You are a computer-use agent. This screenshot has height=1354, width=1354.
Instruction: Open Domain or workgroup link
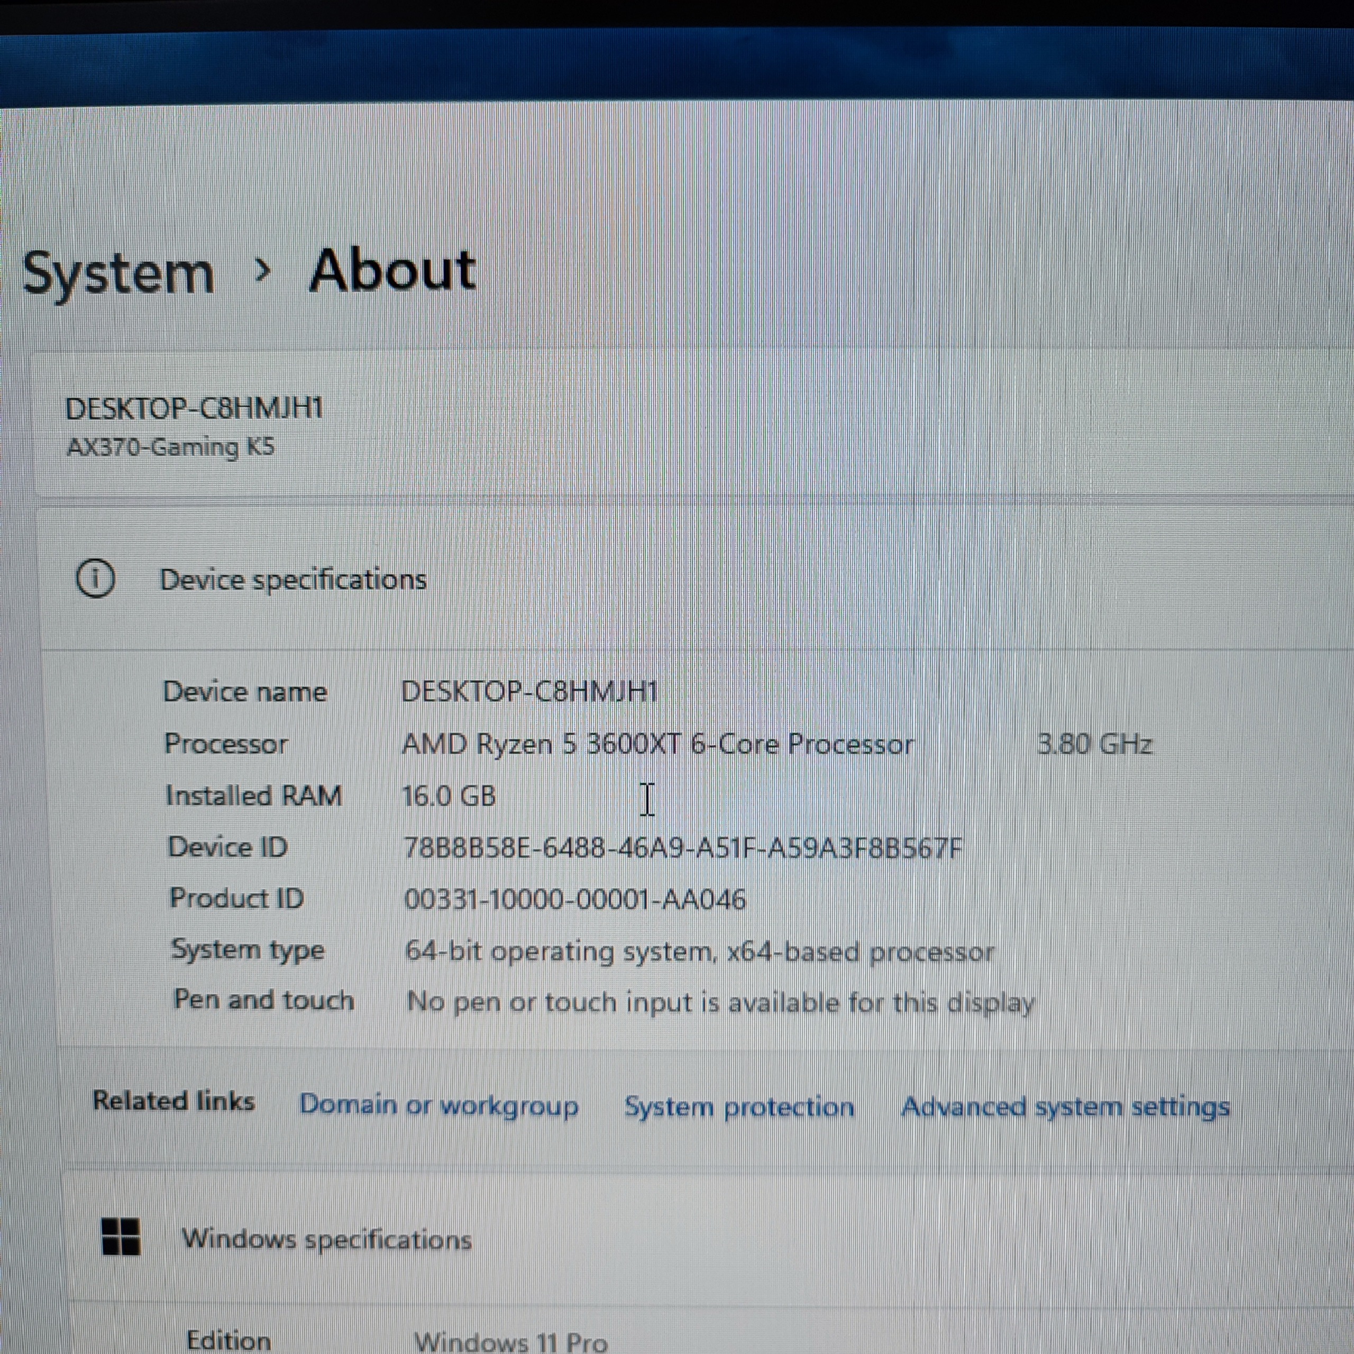438,1105
